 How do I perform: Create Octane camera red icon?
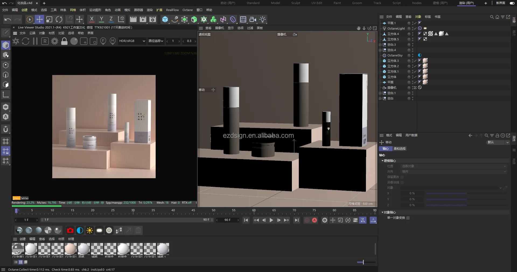point(70,230)
